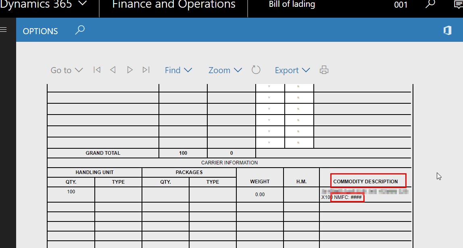Screen dimensions: 463x248
Task: Click the search icon next to OPTIONS
Action: pyautogui.click(x=80, y=31)
